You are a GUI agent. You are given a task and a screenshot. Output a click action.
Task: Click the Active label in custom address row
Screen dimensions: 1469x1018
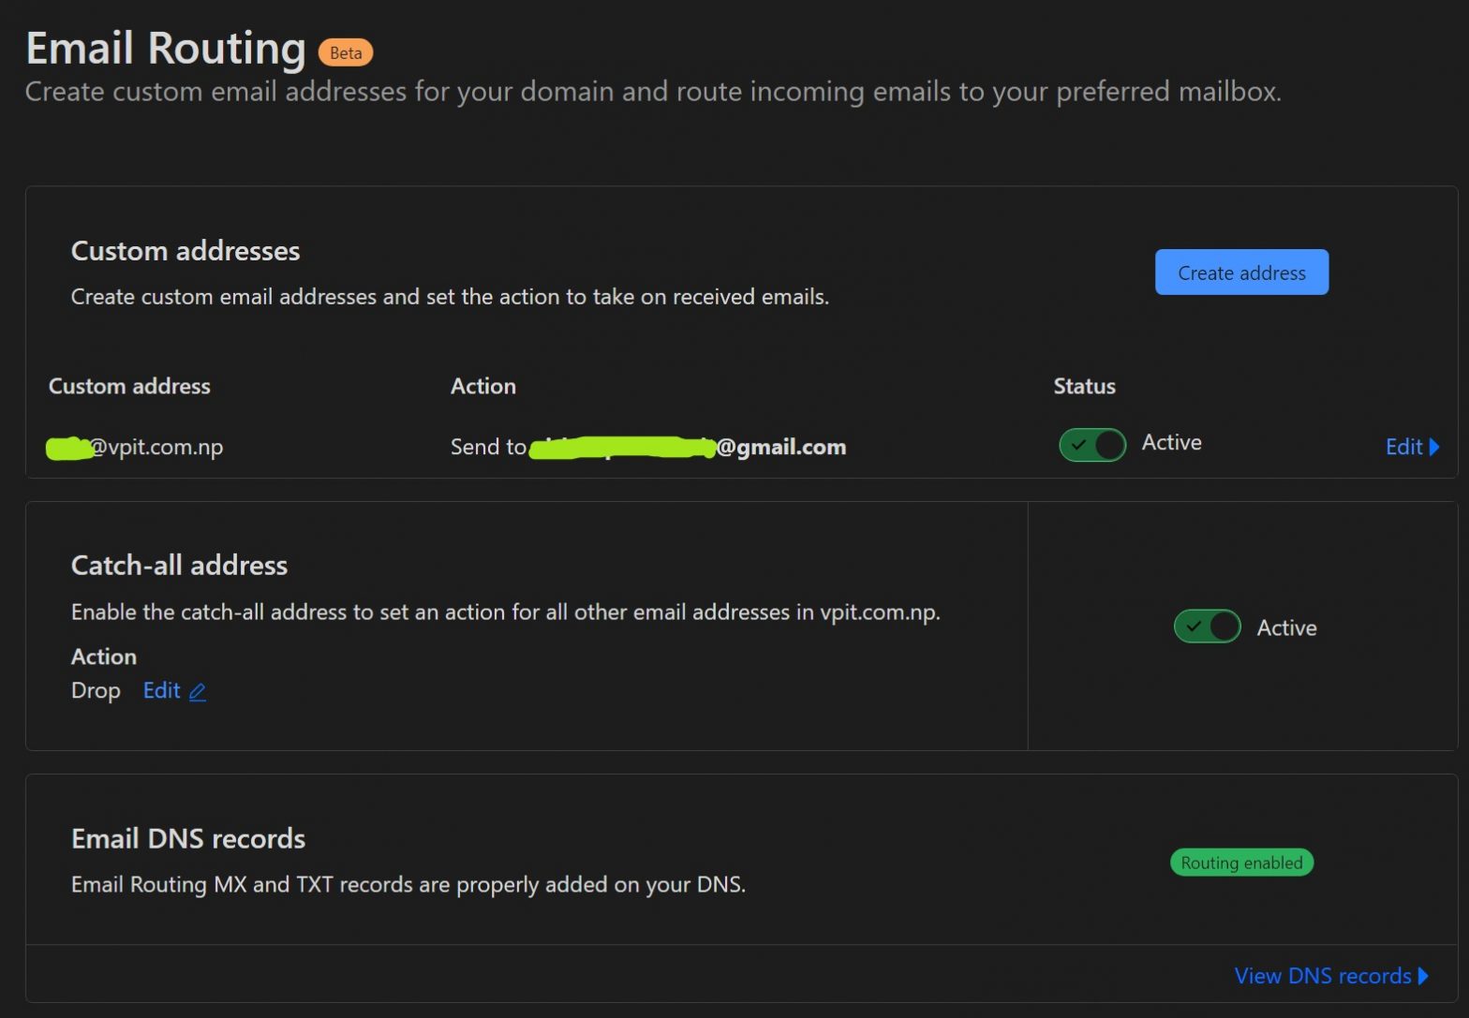1171,442
